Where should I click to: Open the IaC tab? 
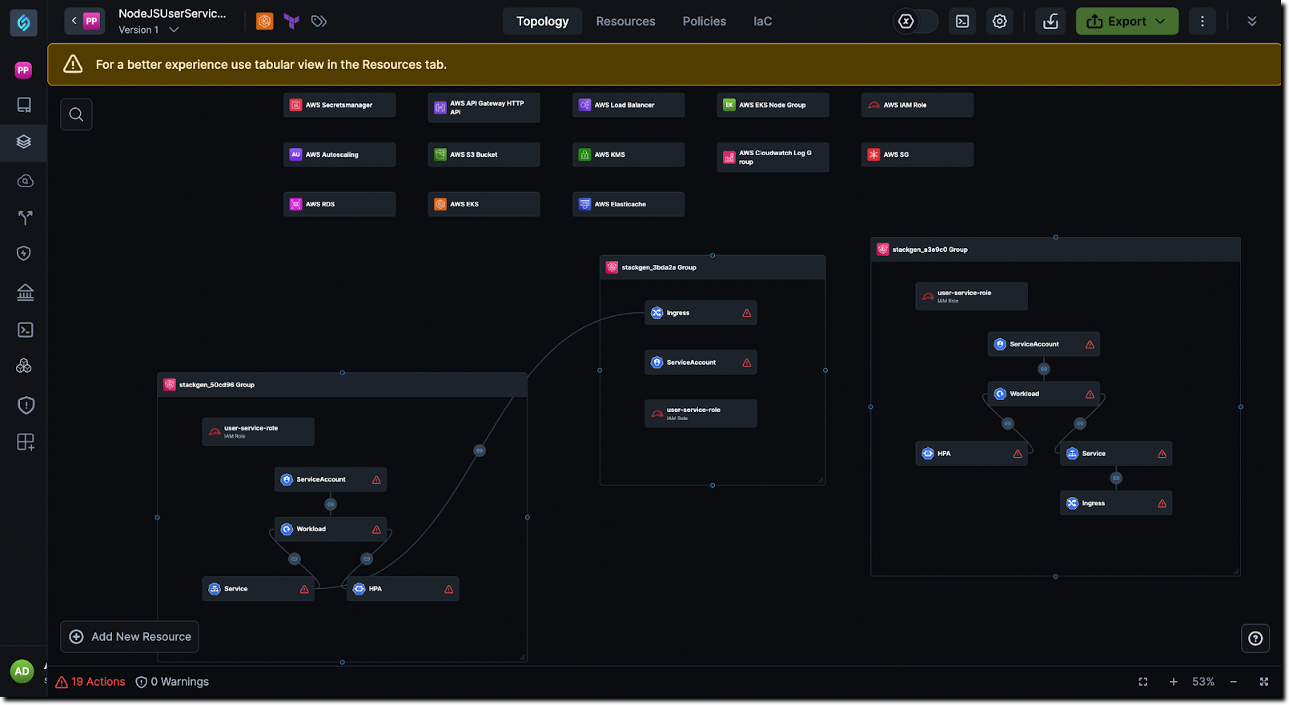coord(763,22)
